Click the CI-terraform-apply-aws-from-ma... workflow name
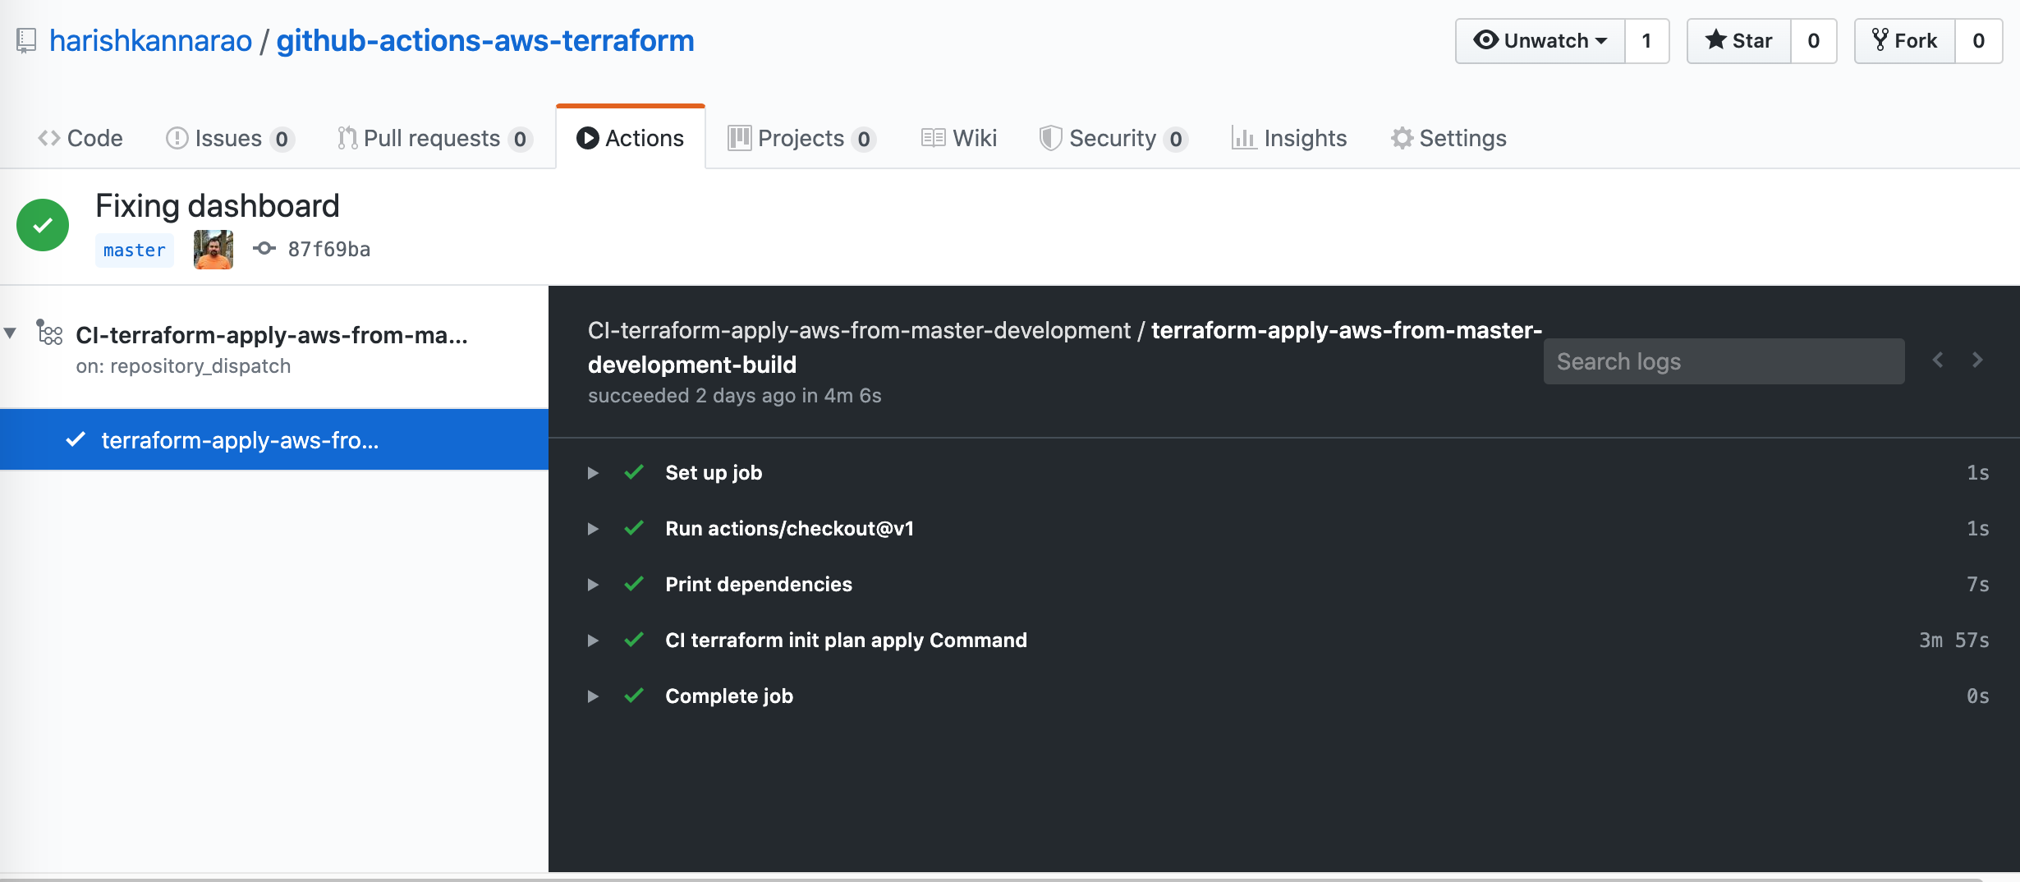Image resolution: width=2020 pixels, height=882 pixels. pos(272,334)
